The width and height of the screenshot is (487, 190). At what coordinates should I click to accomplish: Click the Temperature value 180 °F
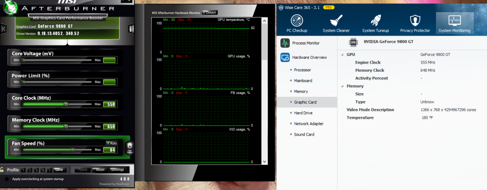pyautogui.click(x=427, y=118)
